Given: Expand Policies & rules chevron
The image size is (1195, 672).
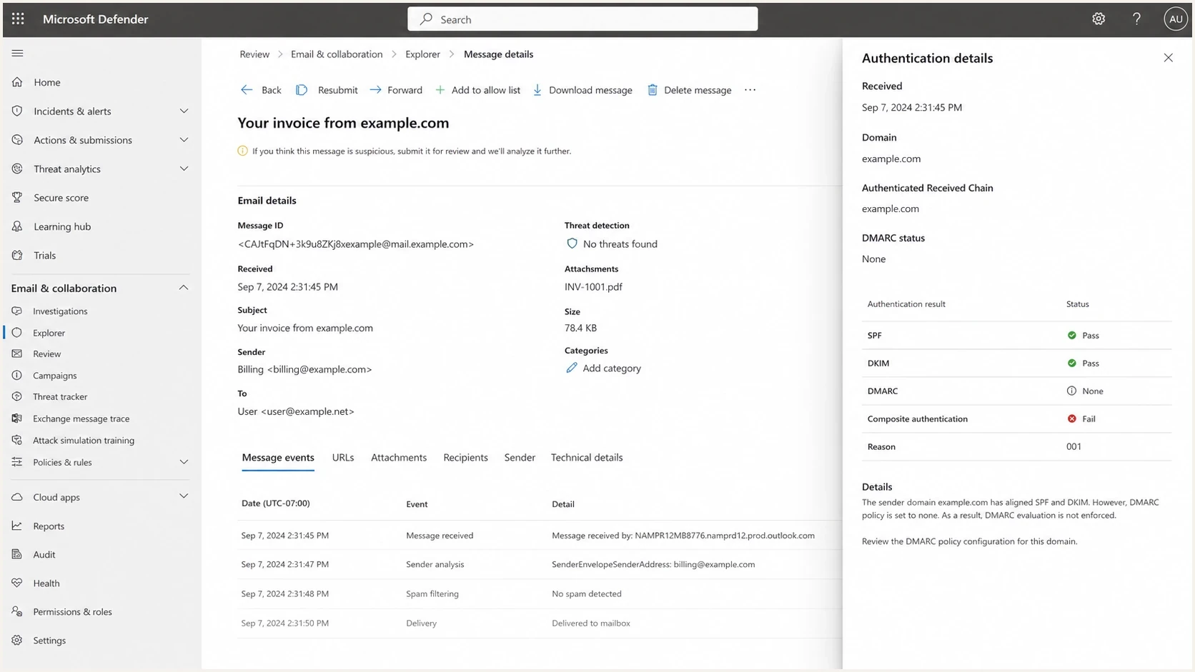Looking at the screenshot, I should (184, 462).
